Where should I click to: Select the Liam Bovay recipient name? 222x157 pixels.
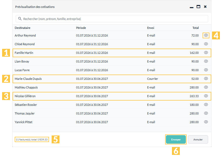pos(22,61)
